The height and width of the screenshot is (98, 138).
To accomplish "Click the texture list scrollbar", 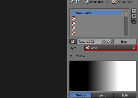I will [126, 23].
